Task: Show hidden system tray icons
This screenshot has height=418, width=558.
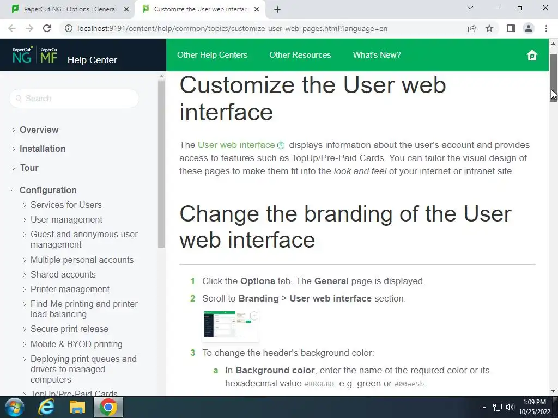Action: 484,407
